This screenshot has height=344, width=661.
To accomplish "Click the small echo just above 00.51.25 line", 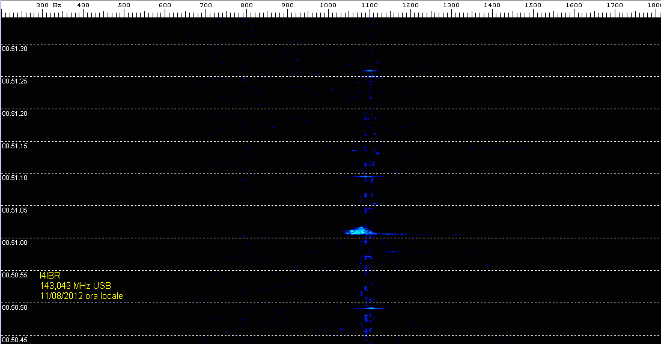I will [370, 71].
